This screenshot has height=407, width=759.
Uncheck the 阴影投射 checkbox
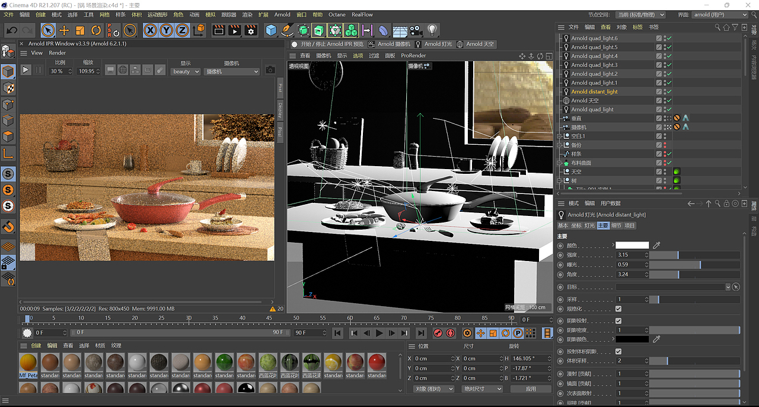[x=618, y=321]
